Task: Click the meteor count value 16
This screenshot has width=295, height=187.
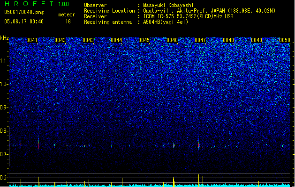Action: click(x=68, y=22)
